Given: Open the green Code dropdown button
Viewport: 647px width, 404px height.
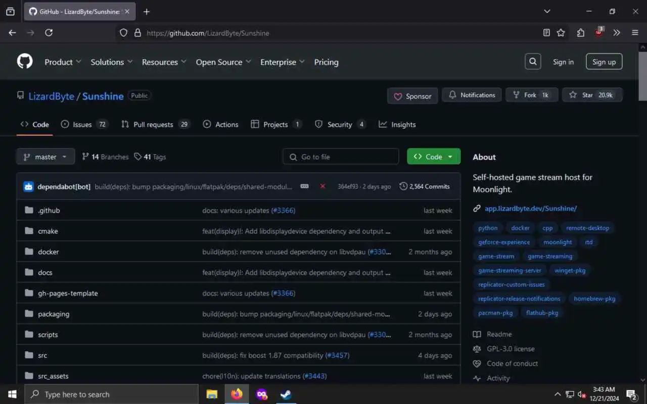Looking at the screenshot, I should pyautogui.click(x=434, y=157).
